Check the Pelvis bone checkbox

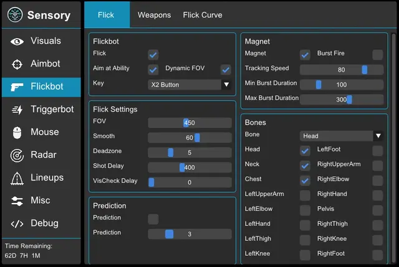377,210
